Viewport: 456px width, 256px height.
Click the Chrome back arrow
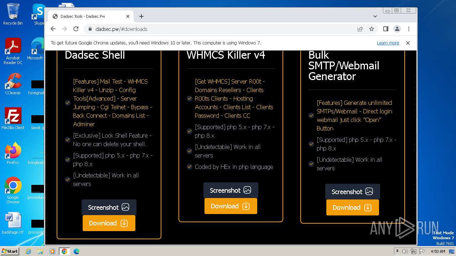pos(53,29)
